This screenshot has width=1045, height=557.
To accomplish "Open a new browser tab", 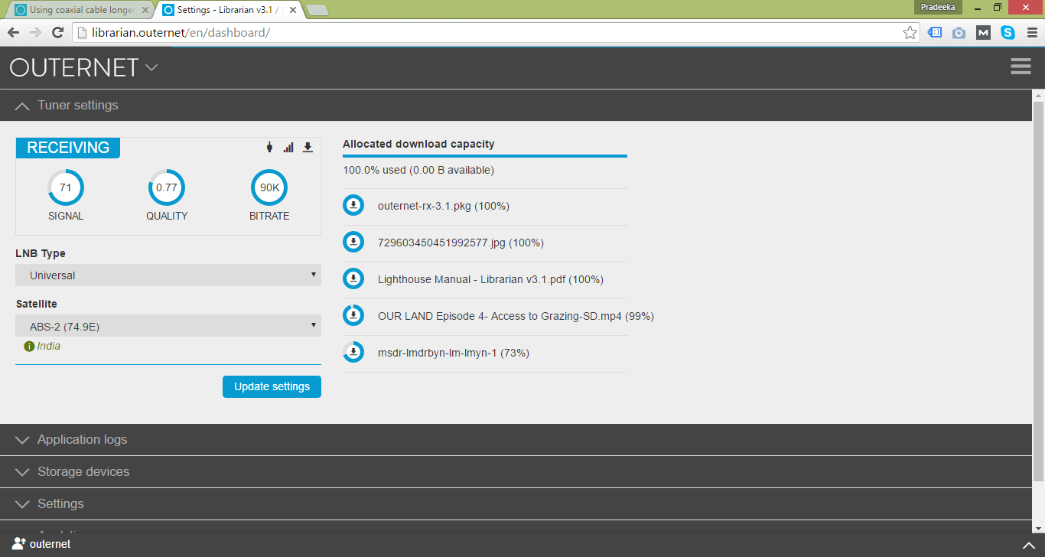I will (x=317, y=10).
